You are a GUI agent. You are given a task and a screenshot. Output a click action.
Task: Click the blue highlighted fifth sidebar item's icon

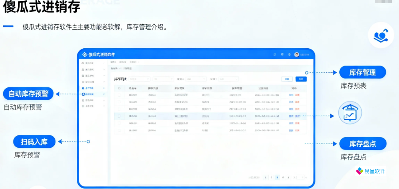pos(83,88)
